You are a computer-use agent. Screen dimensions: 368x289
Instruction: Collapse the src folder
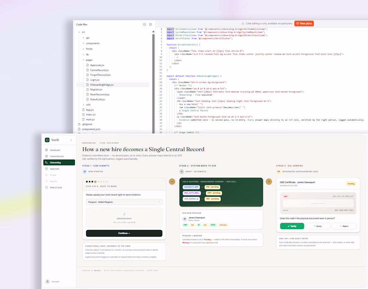click(79, 32)
